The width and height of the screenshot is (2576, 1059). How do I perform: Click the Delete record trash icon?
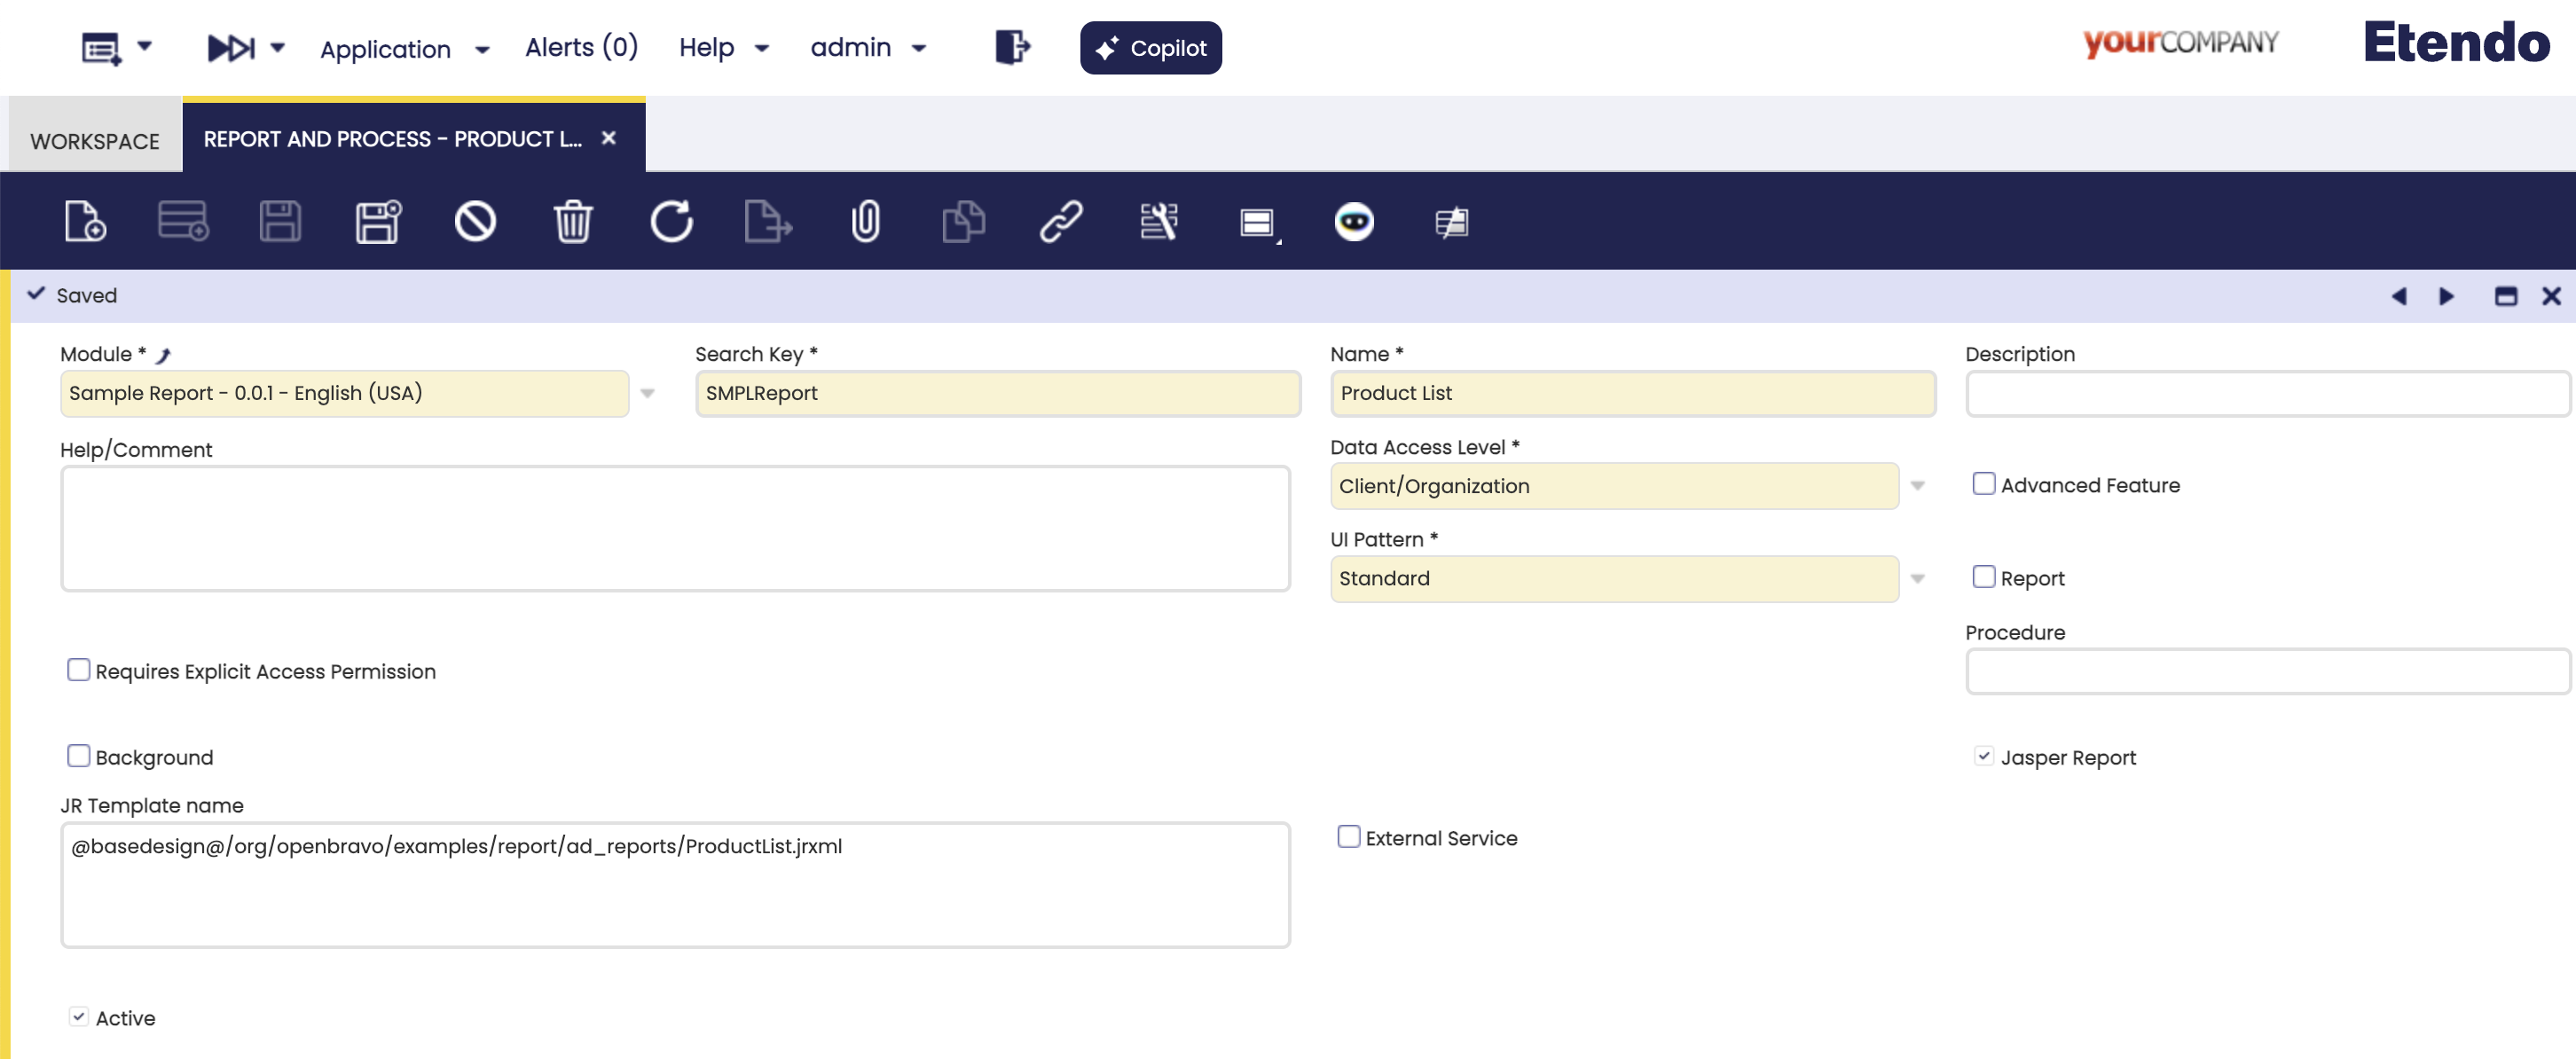(x=573, y=221)
